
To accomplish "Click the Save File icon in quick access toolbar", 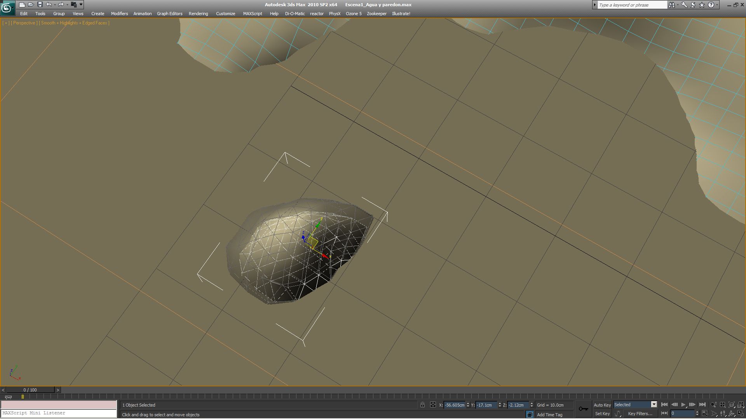I will coord(40,5).
